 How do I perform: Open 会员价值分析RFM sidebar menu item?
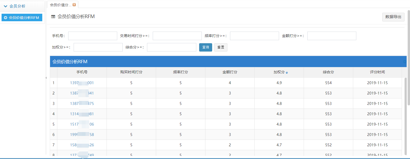(x=22, y=18)
